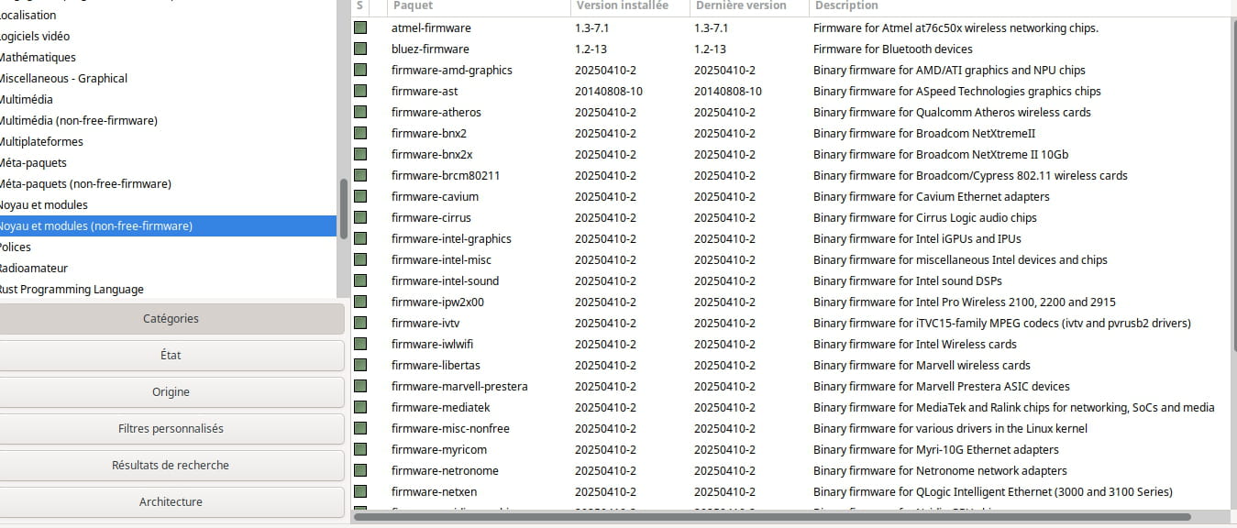Select Noyau et modules category
Viewport: 1237px width, 528px height.
(x=44, y=205)
